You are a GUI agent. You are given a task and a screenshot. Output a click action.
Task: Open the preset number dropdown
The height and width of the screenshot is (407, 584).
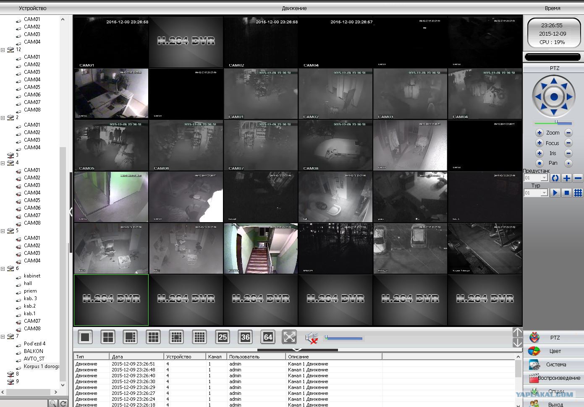[x=544, y=178]
